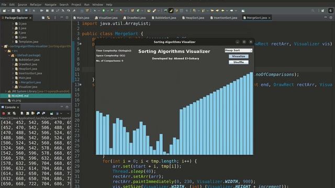This screenshot has width=335, height=188.
Task: Switch to the DrawRect.java editor tab
Action: 135,18
